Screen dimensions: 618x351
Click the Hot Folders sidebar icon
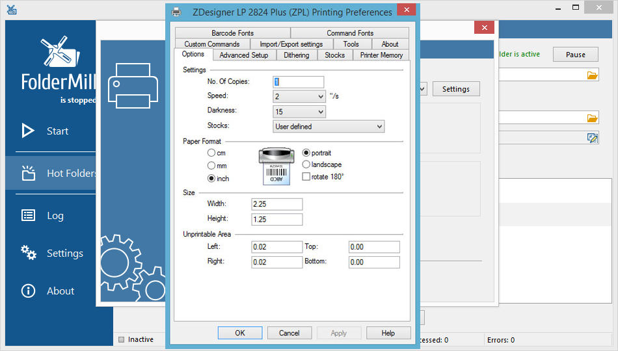(28, 173)
